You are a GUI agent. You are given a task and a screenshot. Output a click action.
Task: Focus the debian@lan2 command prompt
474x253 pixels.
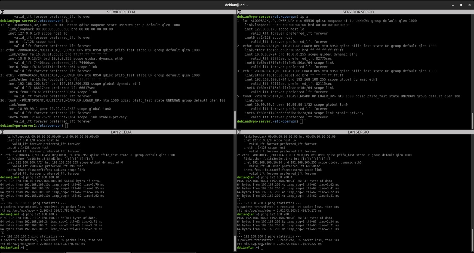pyautogui.click(x=27, y=248)
